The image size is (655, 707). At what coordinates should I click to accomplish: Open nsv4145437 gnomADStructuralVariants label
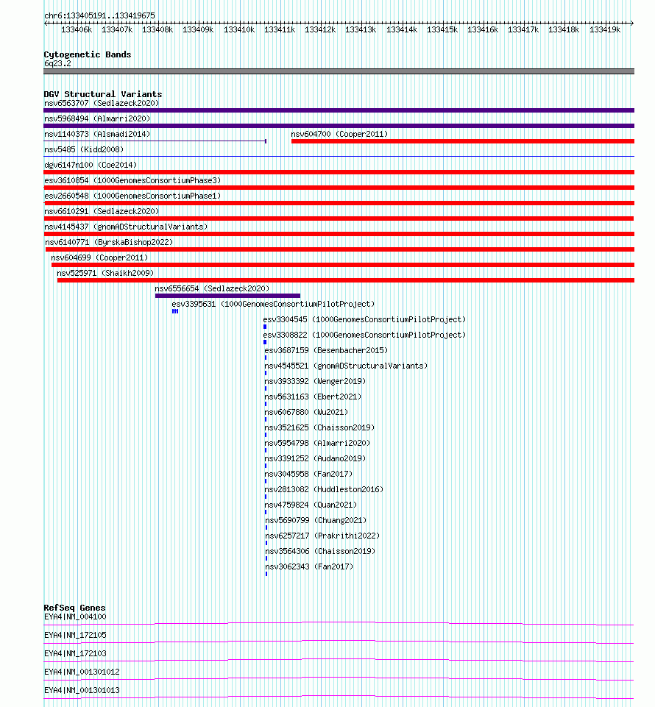pos(126,227)
